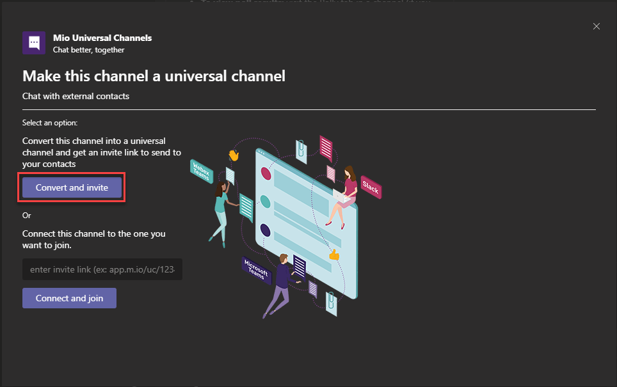The width and height of the screenshot is (617, 387).
Task: Click the yellow thumbs-up emoji icon
Action: (x=333, y=255)
